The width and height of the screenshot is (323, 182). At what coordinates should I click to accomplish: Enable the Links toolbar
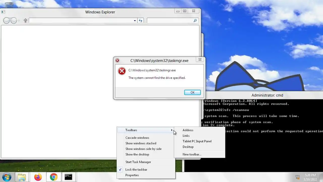coord(186,136)
